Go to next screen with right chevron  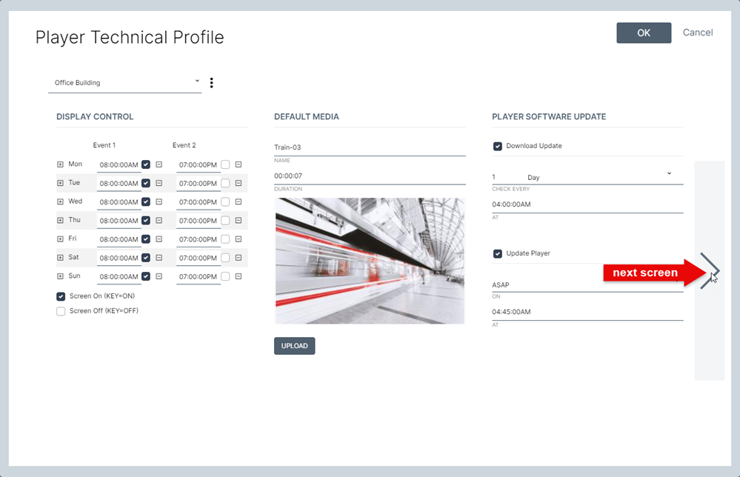click(x=710, y=271)
